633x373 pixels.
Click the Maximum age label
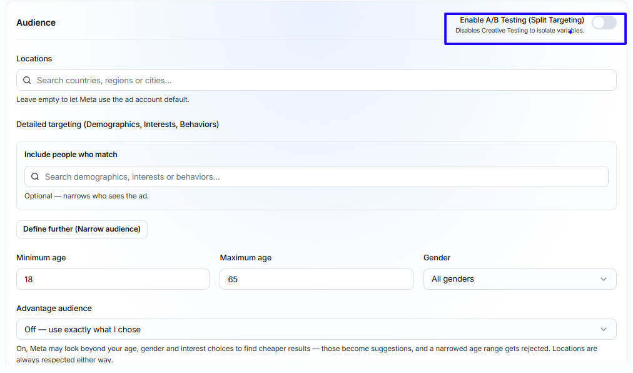[x=245, y=258]
